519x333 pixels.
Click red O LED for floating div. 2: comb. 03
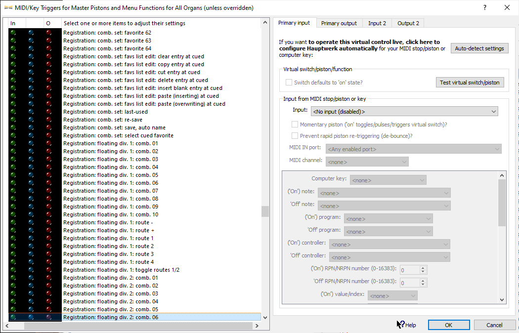(x=48, y=293)
